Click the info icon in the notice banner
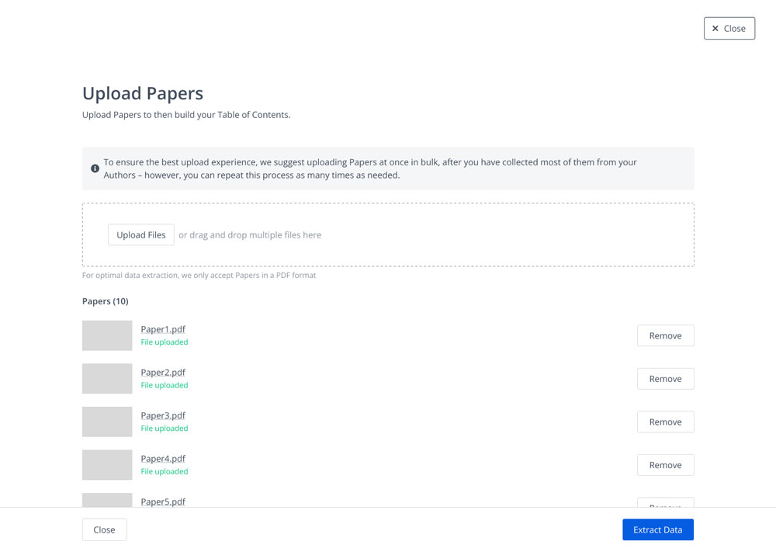Screen dimensions: 776x552 coord(95,168)
